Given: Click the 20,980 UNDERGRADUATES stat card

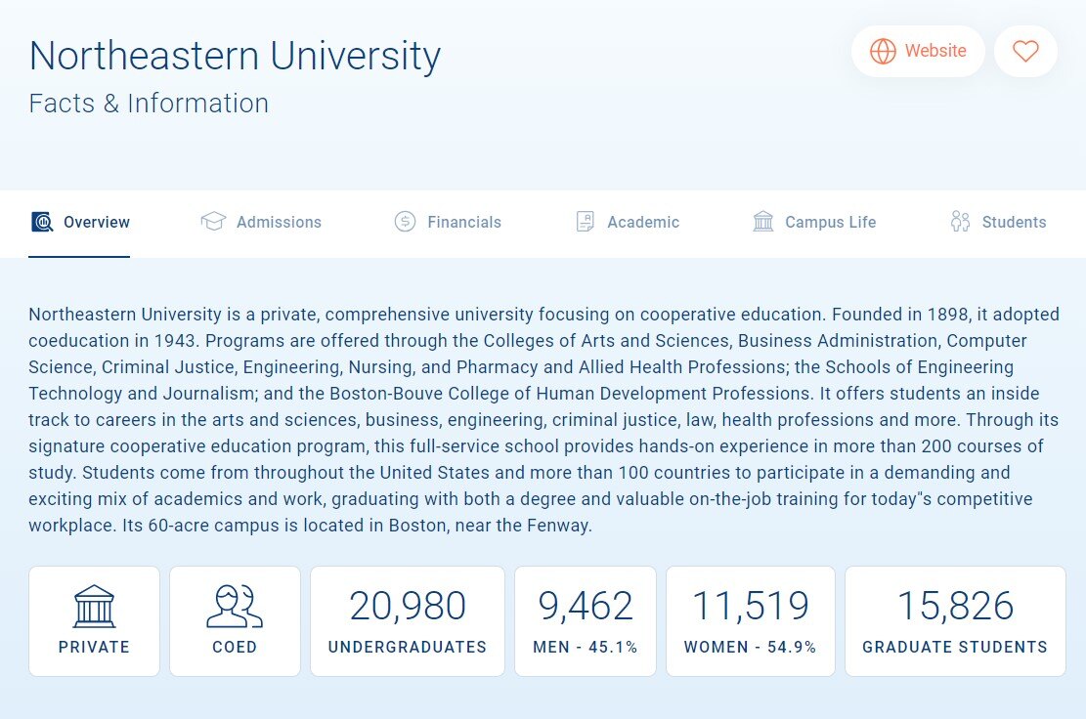Looking at the screenshot, I should pos(408,620).
